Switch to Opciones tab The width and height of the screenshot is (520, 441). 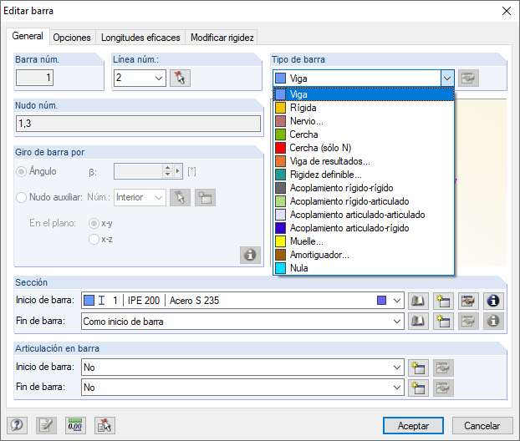pos(72,38)
